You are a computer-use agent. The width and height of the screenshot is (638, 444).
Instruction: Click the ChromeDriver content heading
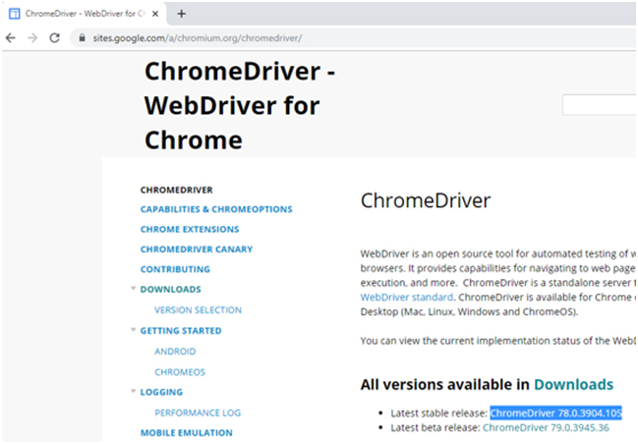(426, 200)
